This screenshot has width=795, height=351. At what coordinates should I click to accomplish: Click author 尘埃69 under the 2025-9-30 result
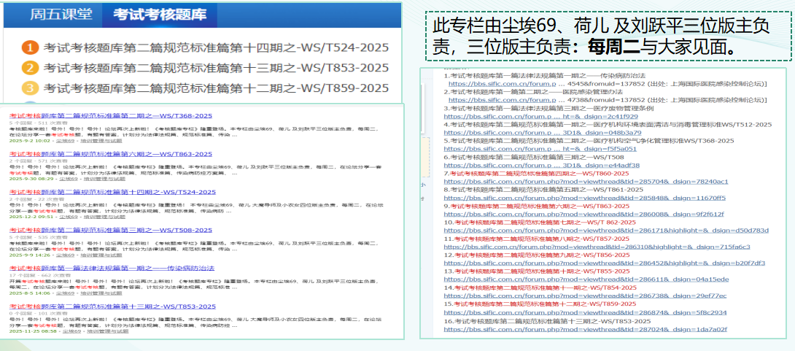click(69, 179)
